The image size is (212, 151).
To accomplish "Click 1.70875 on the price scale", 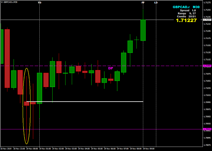I will [x=207, y=145].
